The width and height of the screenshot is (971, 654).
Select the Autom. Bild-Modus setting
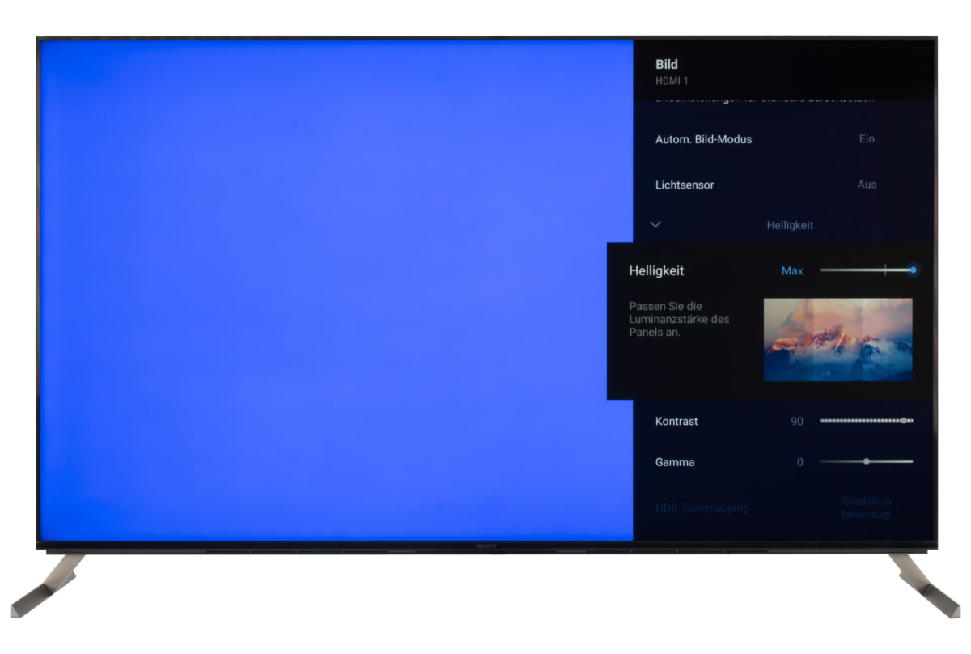click(703, 139)
